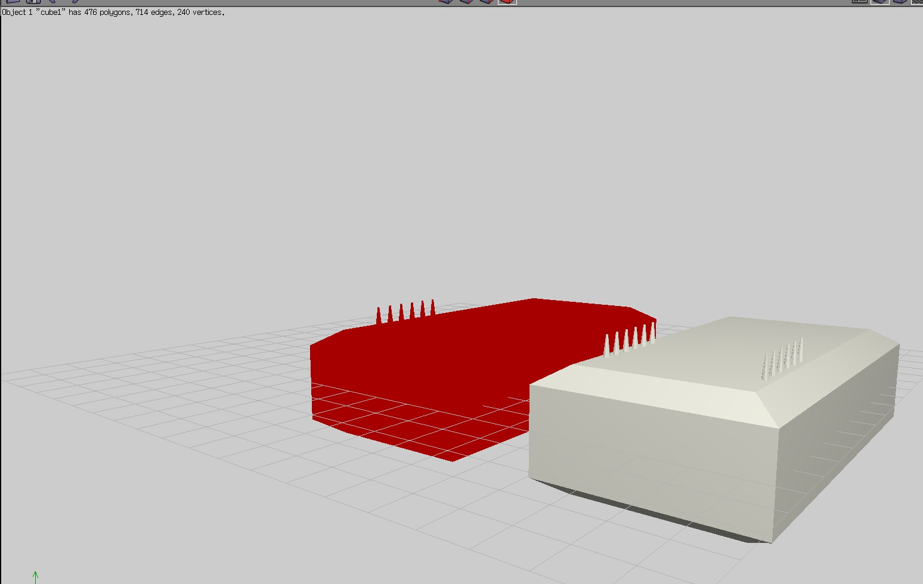
Task: Select the white beveled box model
Action: tap(714, 429)
